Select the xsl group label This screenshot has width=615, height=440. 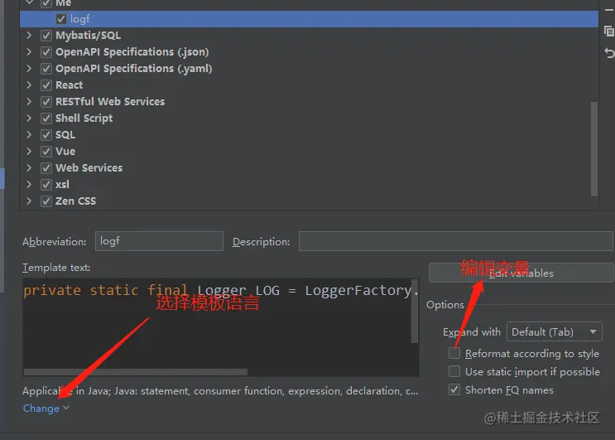pos(62,185)
